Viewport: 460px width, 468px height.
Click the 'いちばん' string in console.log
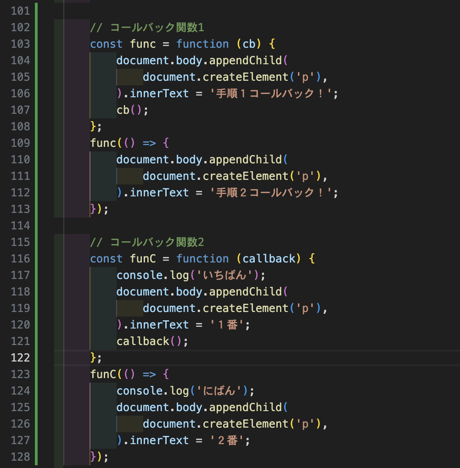[225, 275]
